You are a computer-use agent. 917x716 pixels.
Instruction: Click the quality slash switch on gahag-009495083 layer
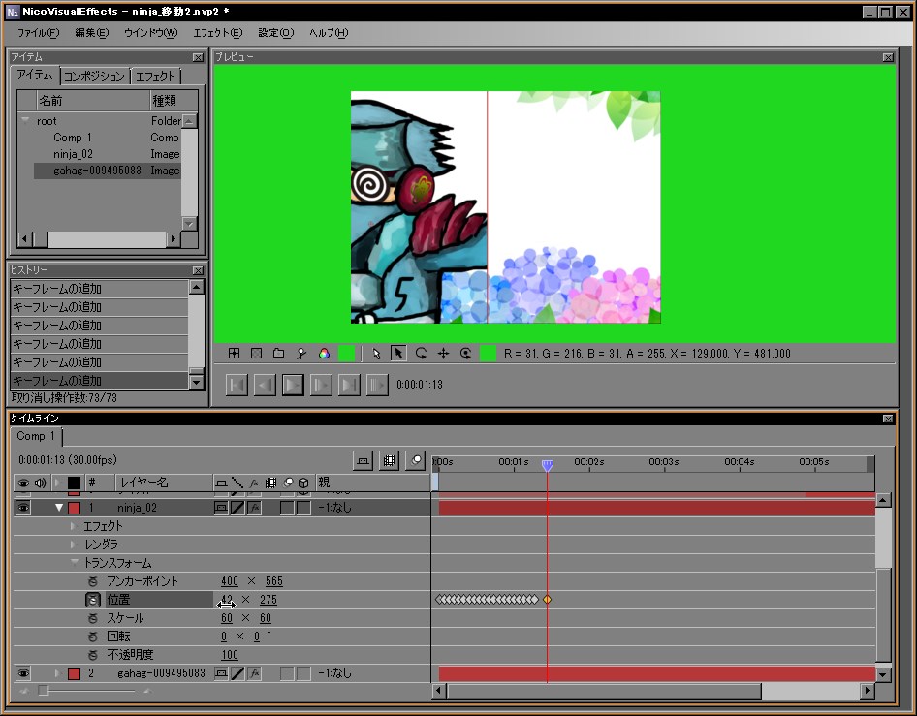point(237,673)
